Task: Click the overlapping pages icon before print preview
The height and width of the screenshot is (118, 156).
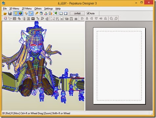Action: (x=67, y=19)
